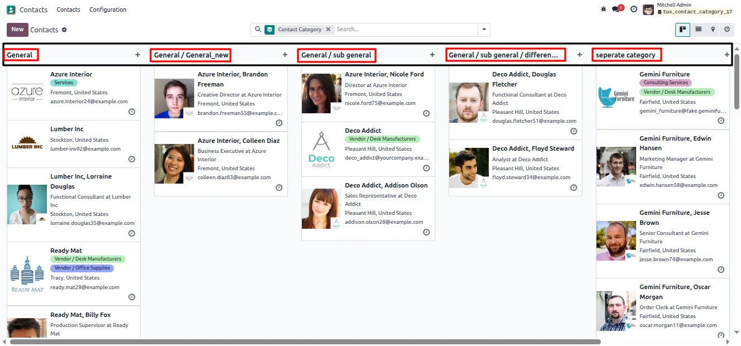Click Vendor / Office Supplies tag on Ready Mat
741x346 pixels.
(82, 268)
